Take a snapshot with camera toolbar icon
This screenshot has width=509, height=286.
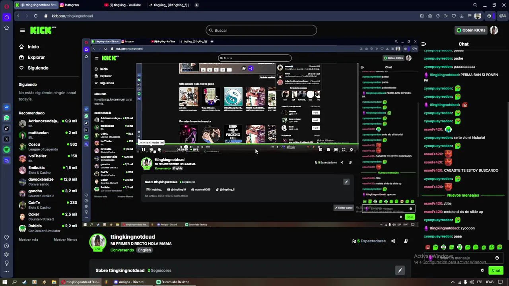point(430,16)
